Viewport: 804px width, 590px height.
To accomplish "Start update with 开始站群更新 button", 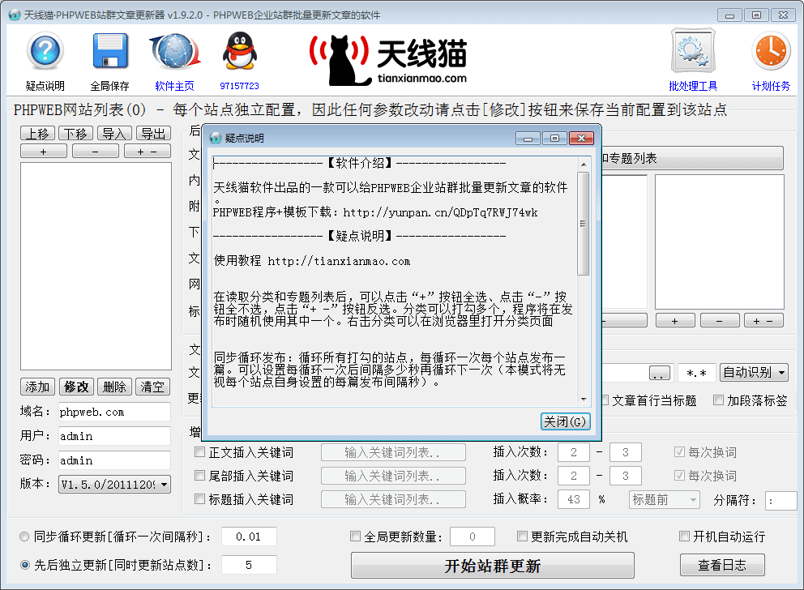I will [x=492, y=566].
